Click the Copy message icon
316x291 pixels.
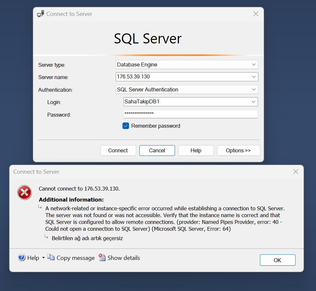(x=51, y=257)
